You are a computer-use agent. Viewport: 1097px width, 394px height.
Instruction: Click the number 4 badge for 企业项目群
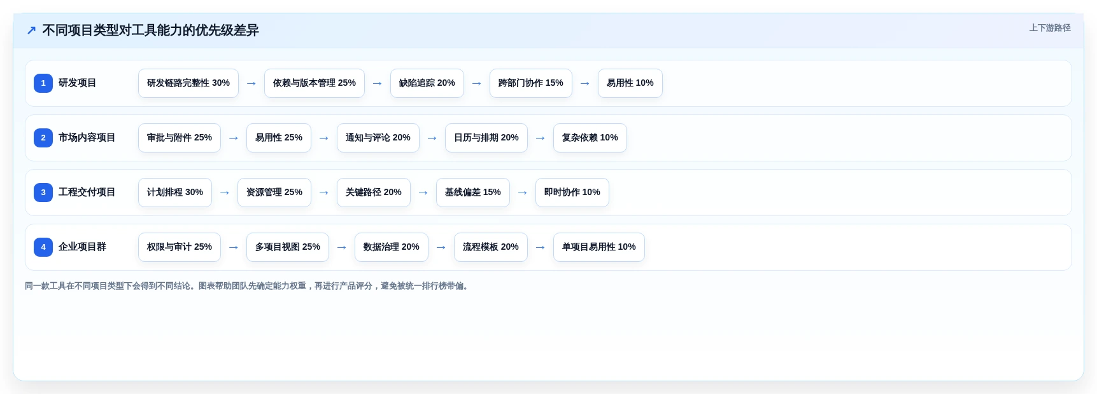click(43, 247)
